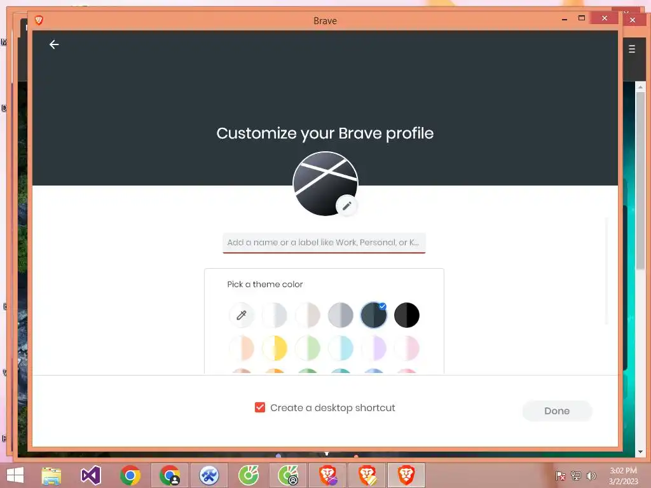The height and width of the screenshot is (488, 651).
Task: Click the background window vertical scrollbar
Action: click(640, 180)
